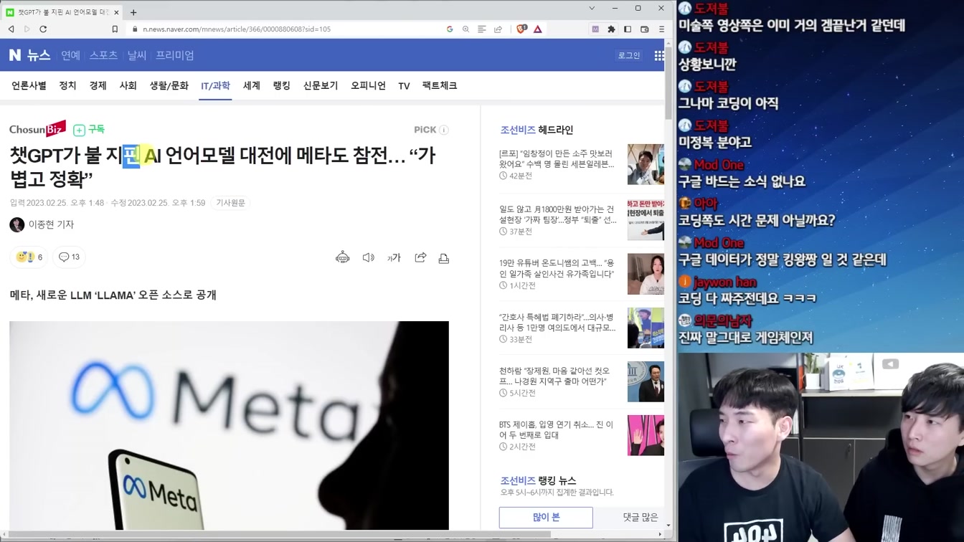The width and height of the screenshot is (964, 542).
Task: Open the Brave wallet icon
Action: 644,29
